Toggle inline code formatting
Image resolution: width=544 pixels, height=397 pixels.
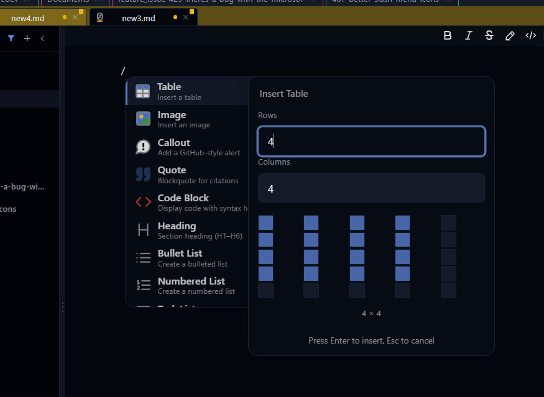click(531, 35)
